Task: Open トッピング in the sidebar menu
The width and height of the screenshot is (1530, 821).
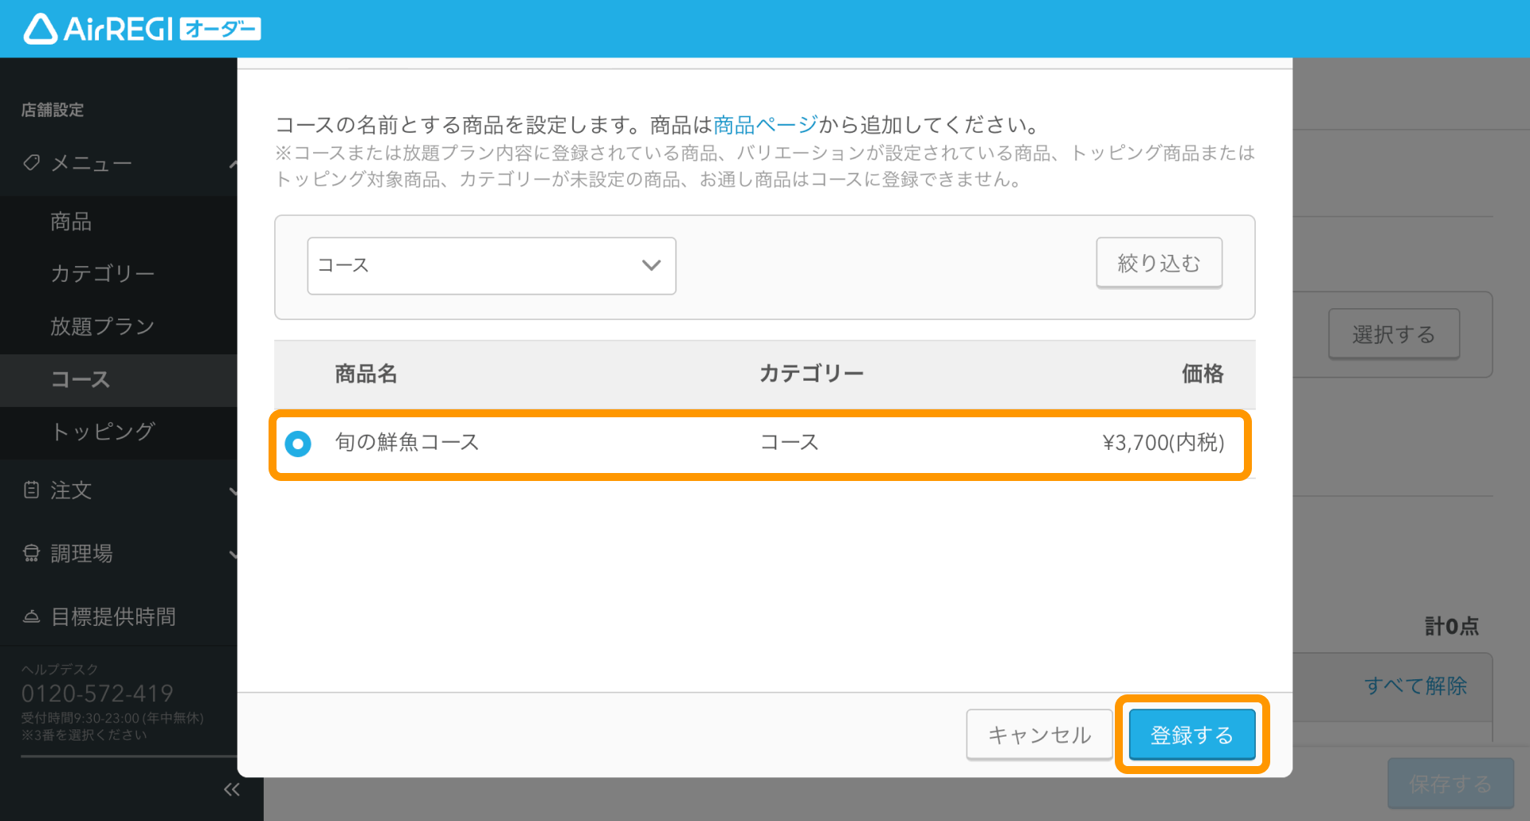Action: click(103, 432)
